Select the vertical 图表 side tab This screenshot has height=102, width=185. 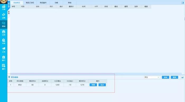click(9, 13)
